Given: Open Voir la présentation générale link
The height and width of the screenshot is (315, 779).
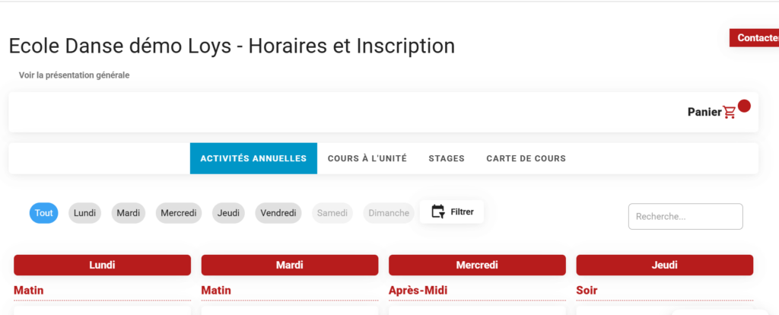Looking at the screenshot, I should (x=74, y=75).
